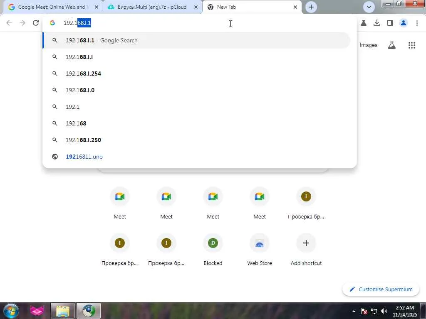Click Customise Supermium button
This screenshot has height=319, width=426.
[x=381, y=290]
